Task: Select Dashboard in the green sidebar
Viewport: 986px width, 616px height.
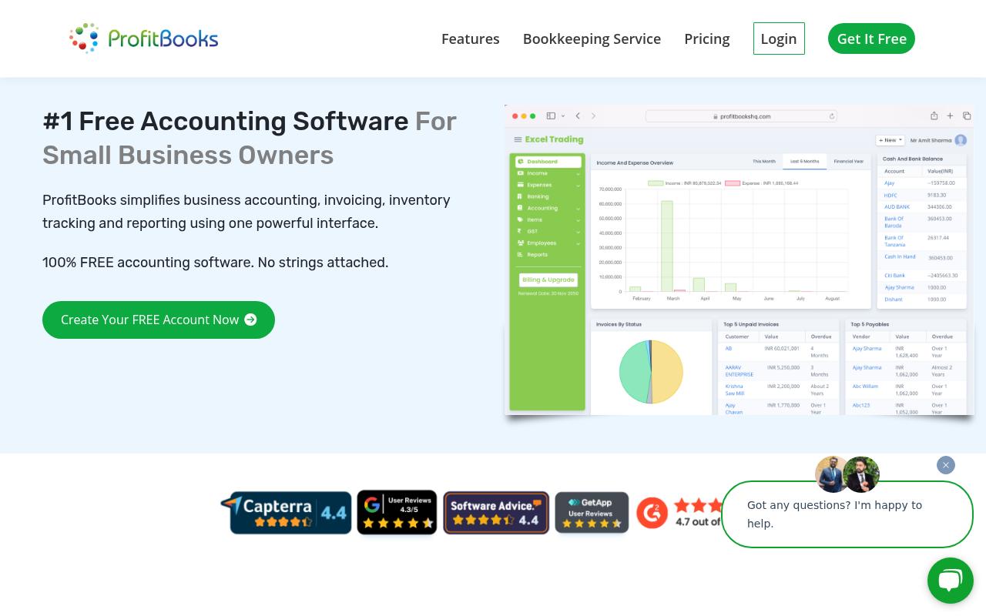Action: 548,162
